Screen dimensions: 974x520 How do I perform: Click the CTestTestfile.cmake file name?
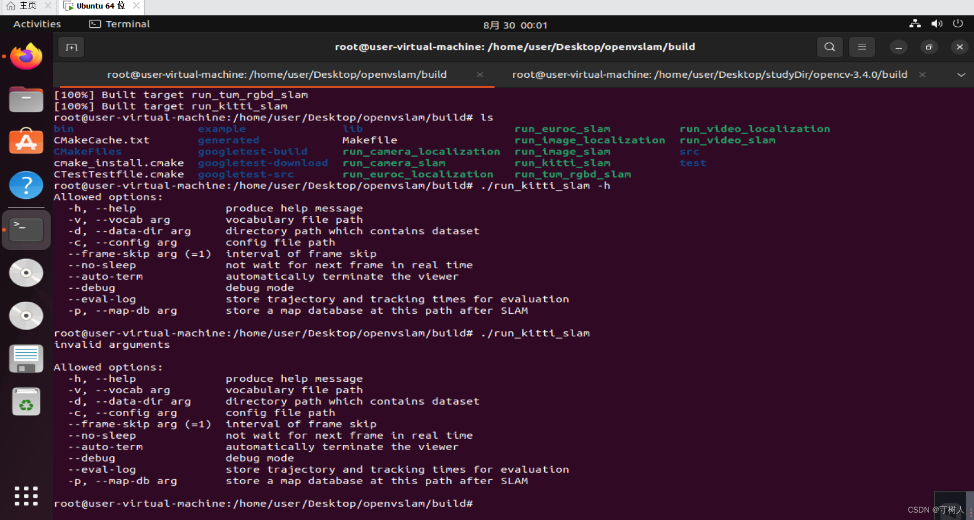118,174
